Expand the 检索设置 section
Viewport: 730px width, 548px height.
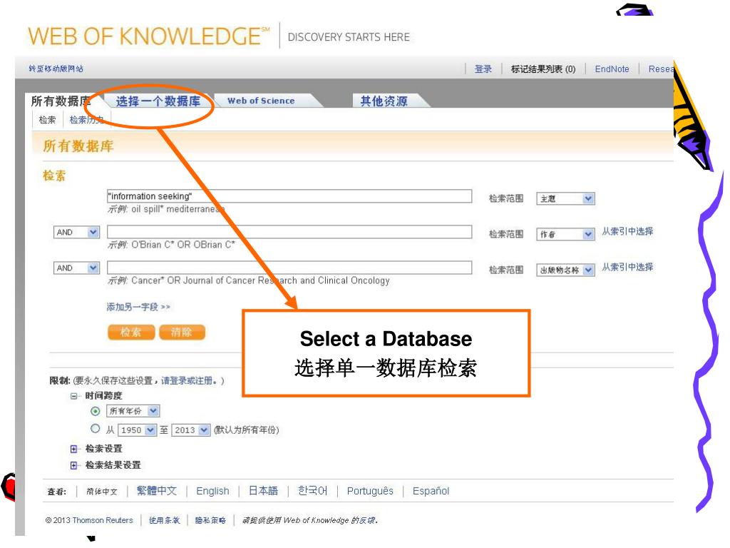73,449
